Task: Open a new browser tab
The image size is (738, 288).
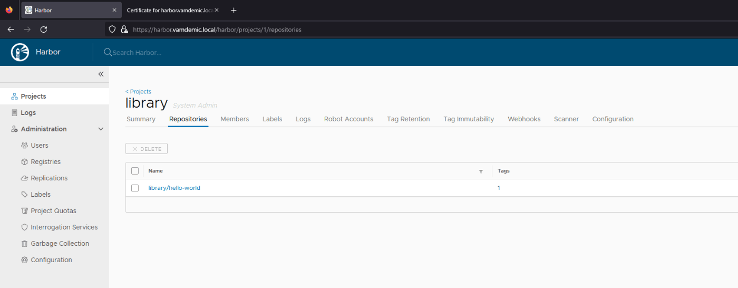Action: pos(234,10)
